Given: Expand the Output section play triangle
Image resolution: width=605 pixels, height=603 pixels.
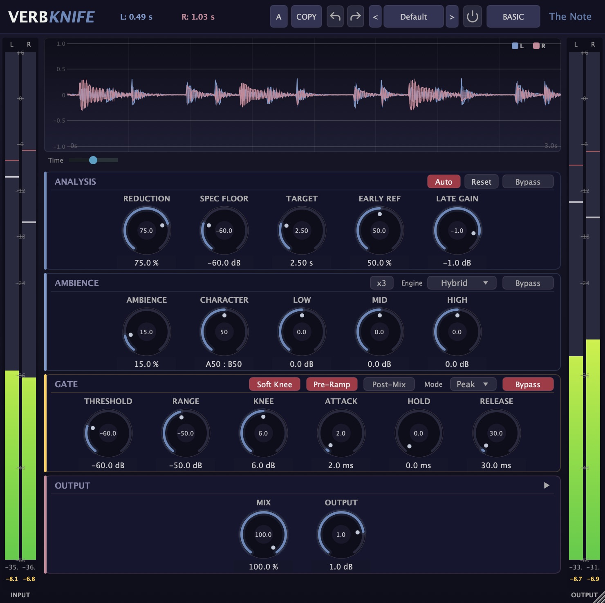Looking at the screenshot, I should pyautogui.click(x=547, y=485).
